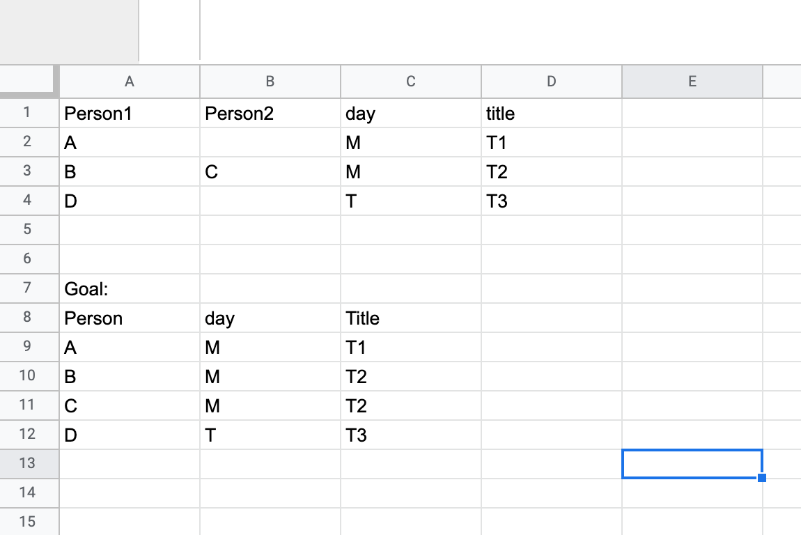This screenshot has width=801, height=535.
Task: Click cell D4 containing T3
Action: click(x=551, y=201)
